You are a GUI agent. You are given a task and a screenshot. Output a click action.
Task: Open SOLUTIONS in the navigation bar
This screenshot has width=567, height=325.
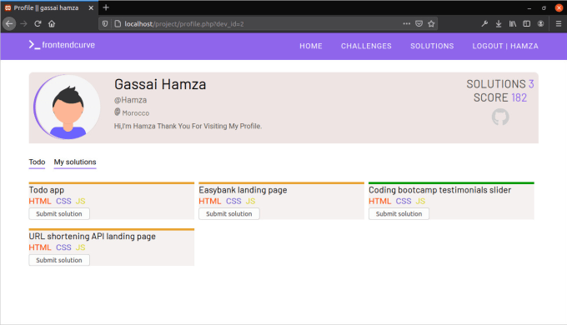pyautogui.click(x=432, y=47)
